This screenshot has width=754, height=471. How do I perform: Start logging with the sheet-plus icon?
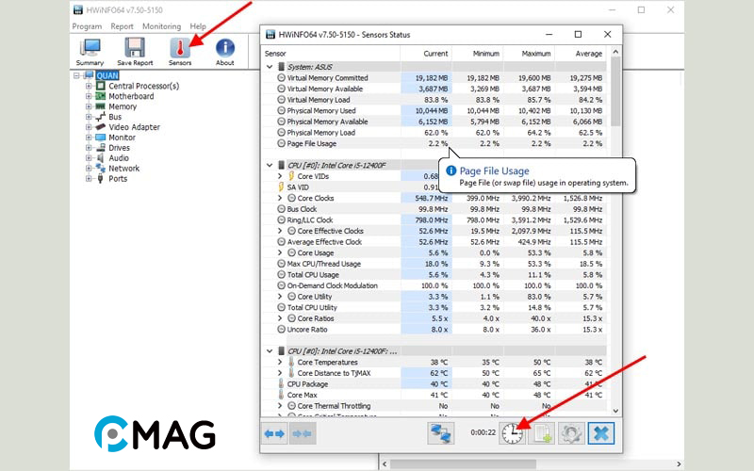542,432
